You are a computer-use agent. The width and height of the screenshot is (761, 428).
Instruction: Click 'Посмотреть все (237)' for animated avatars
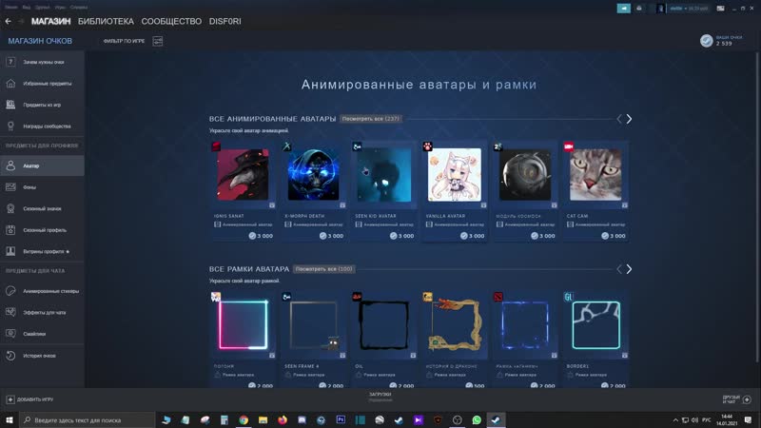pos(371,118)
